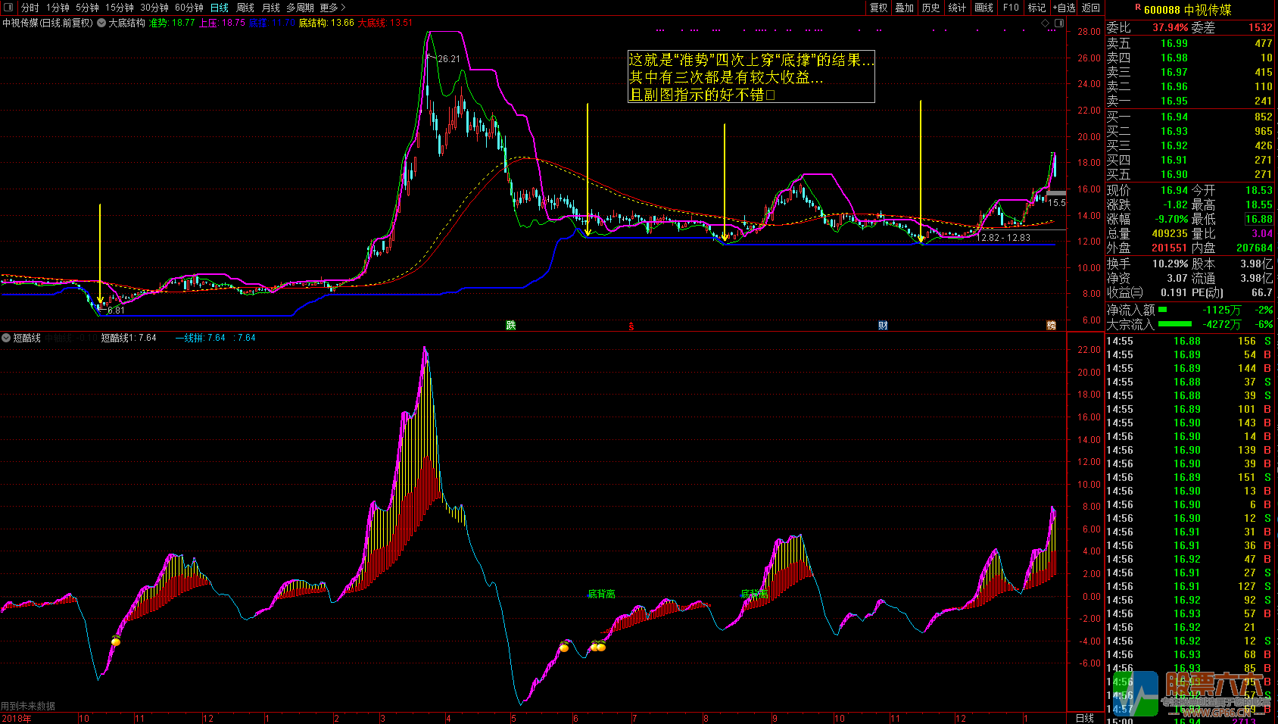Expand the 大底结构 indicator dropdown arrow

[101, 23]
